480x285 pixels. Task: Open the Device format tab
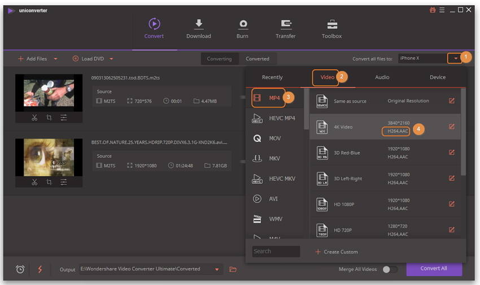point(438,77)
